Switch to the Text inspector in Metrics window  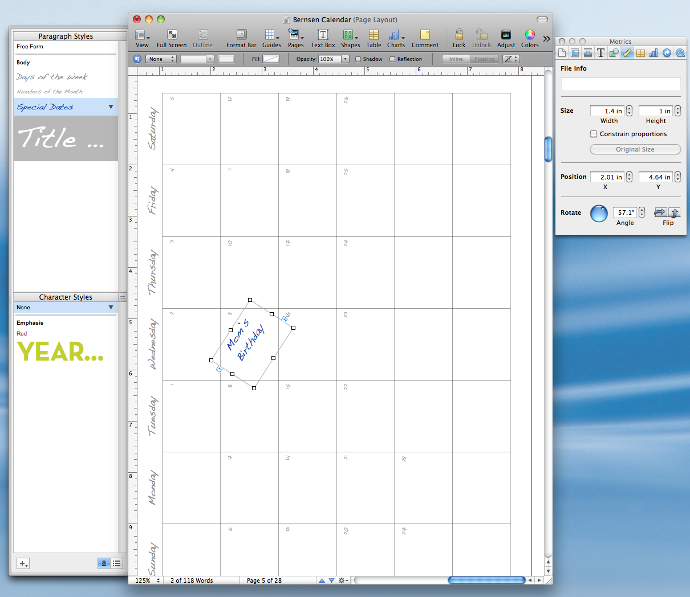(600, 52)
